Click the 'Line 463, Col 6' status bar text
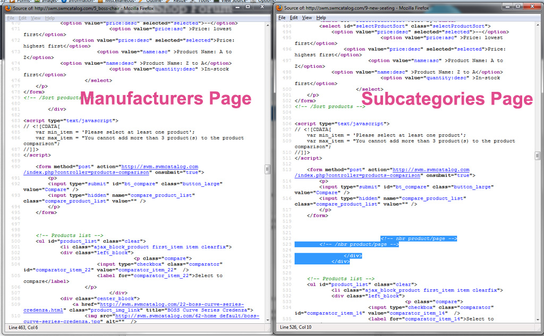This screenshot has width=544, height=336. tap(23, 328)
